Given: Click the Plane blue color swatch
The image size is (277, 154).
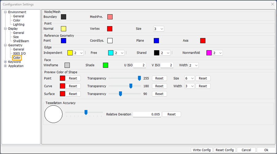Looking at the screenshot, I should [x=156, y=41].
